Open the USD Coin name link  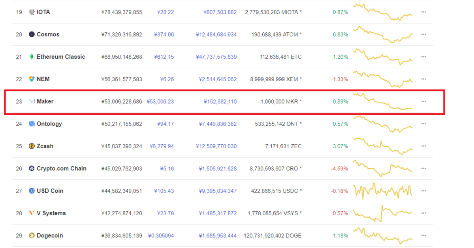click(x=50, y=191)
